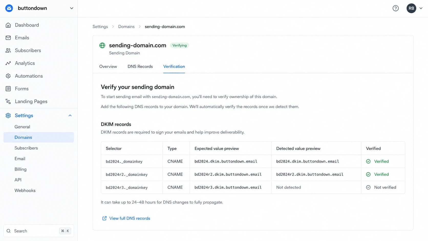
Task: Click the RB user avatar
Action: pyautogui.click(x=411, y=8)
